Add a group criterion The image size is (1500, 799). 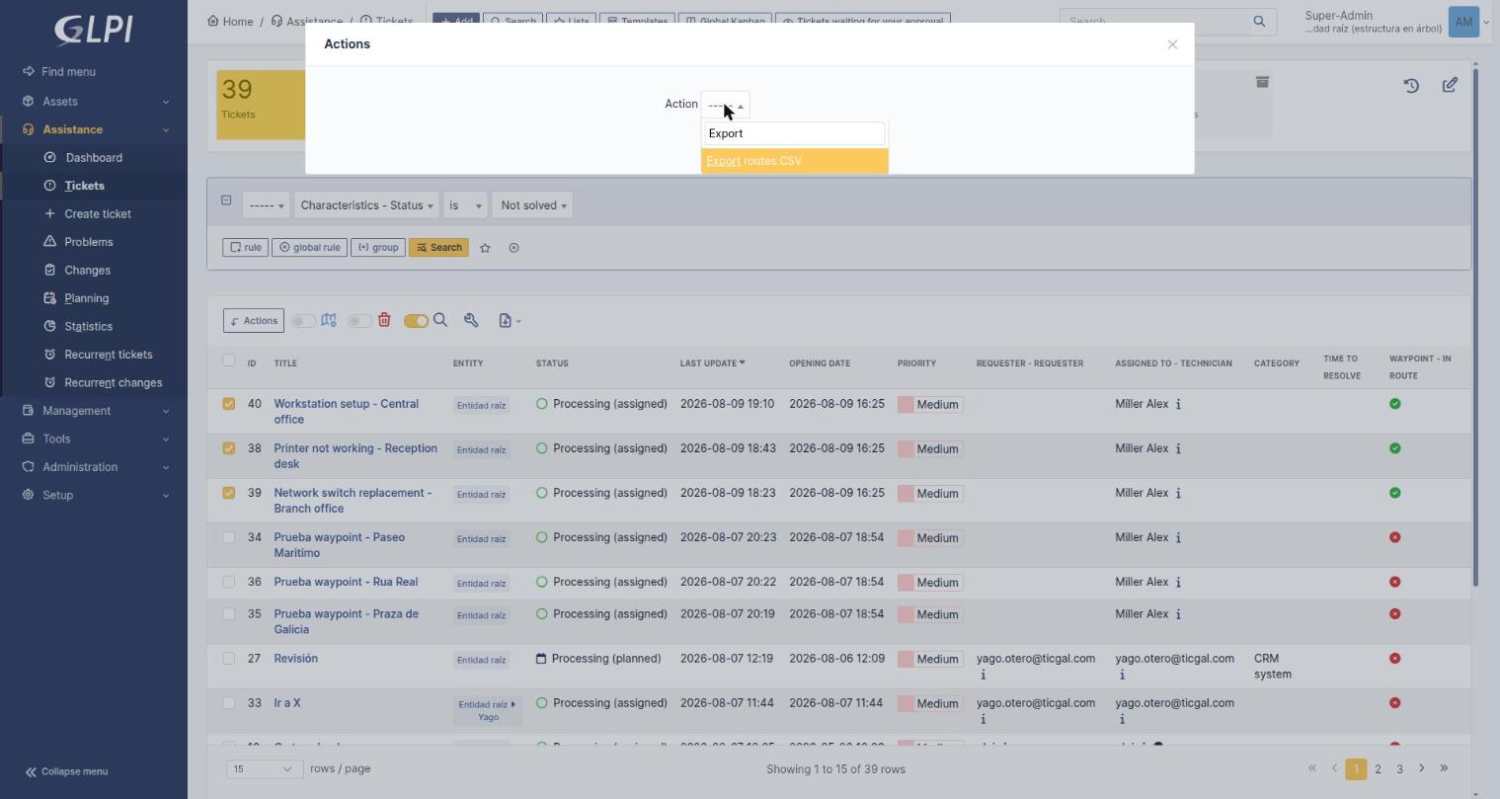378,248
